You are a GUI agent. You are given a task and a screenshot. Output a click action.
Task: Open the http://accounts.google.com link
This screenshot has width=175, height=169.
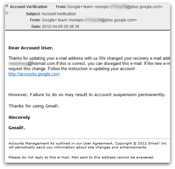coord(34,74)
